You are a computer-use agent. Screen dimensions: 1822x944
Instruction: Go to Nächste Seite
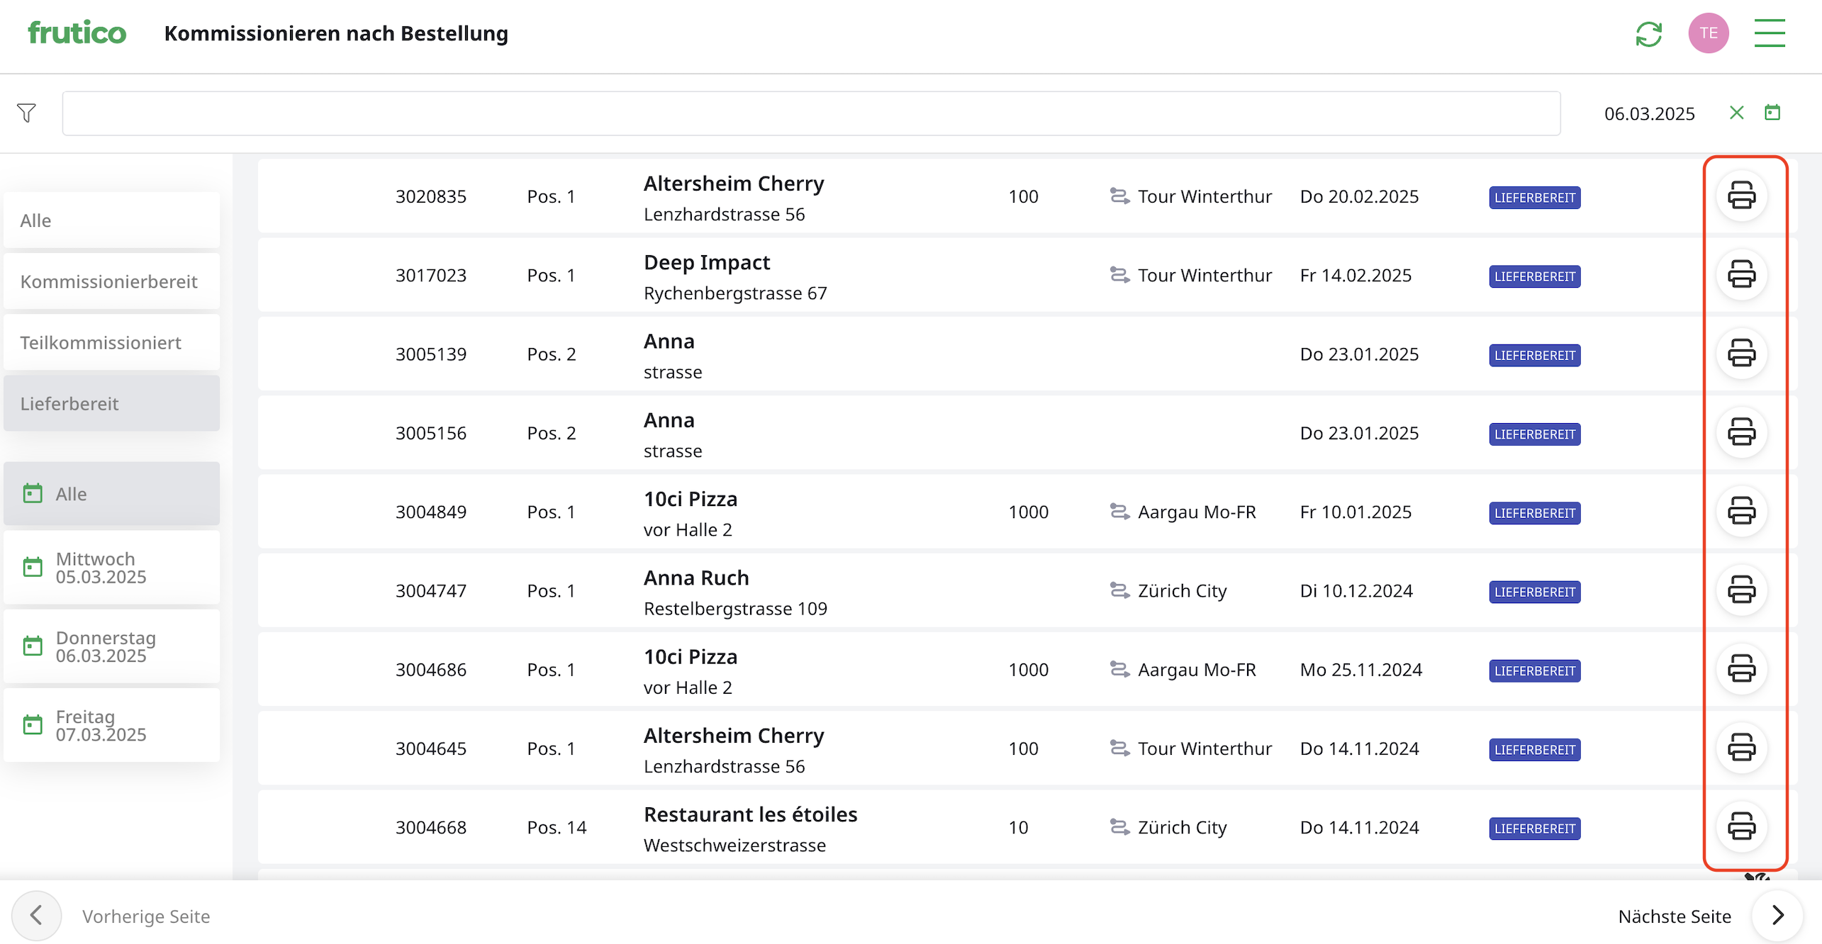click(1777, 915)
